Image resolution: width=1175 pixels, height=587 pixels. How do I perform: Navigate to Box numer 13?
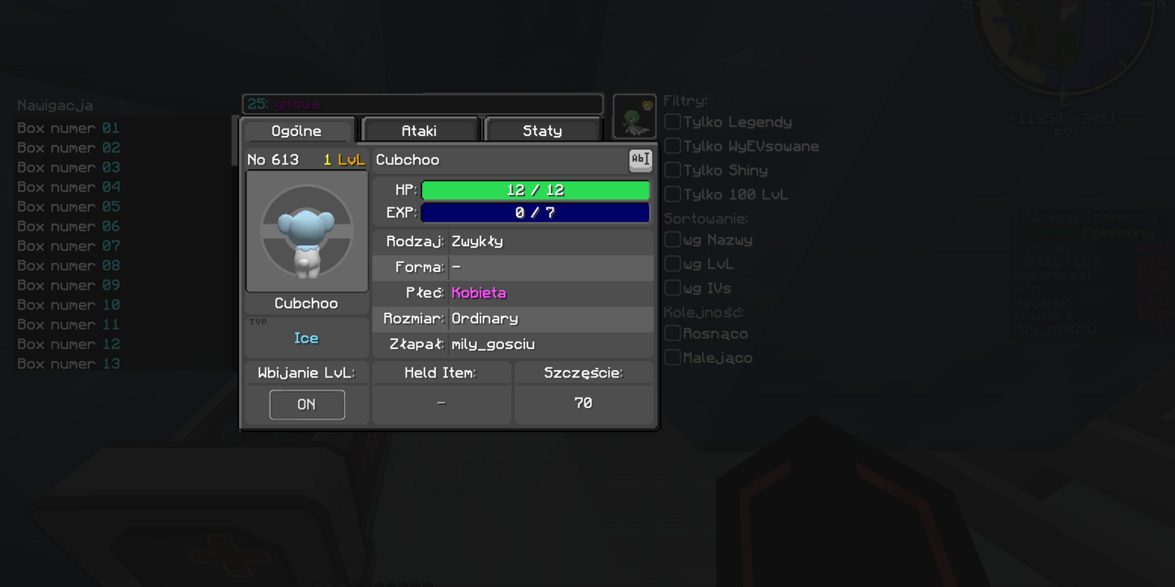69,364
